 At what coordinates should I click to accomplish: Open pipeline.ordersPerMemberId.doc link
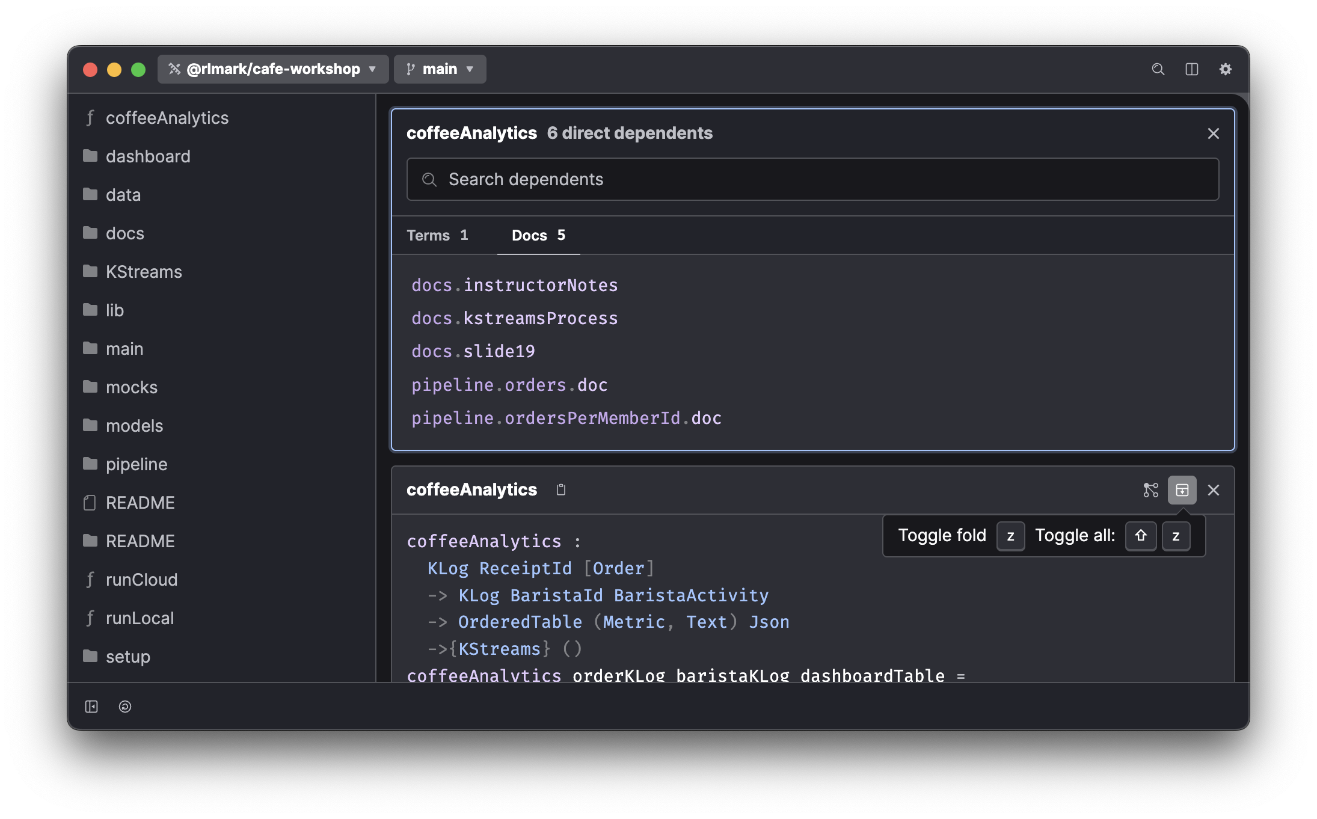click(x=566, y=418)
